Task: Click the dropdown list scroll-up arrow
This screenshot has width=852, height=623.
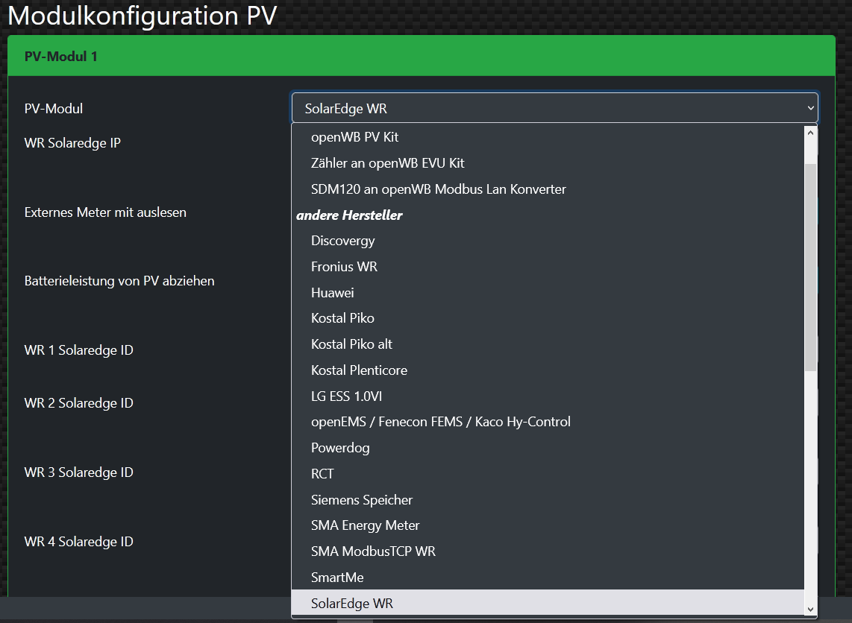Action: [x=811, y=133]
